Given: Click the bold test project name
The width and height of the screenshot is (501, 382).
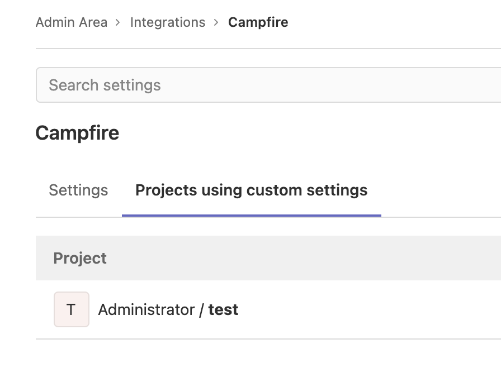Looking at the screenshot, I should [223, 309].
